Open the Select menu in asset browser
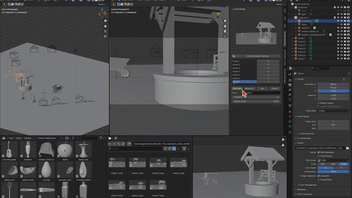Screen dimensions: 352x198 [19, 138]
